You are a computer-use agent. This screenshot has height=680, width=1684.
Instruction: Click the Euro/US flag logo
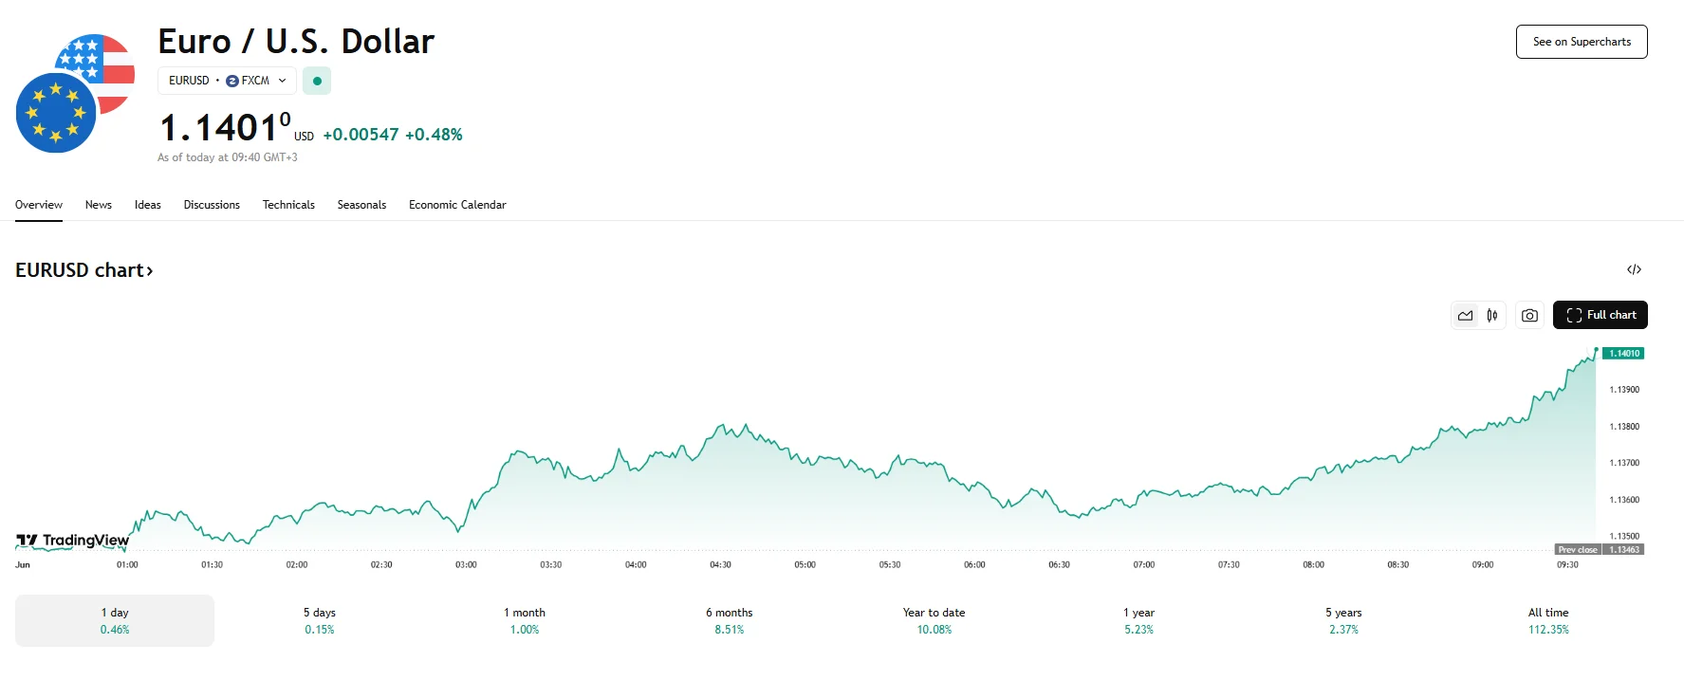75,94
